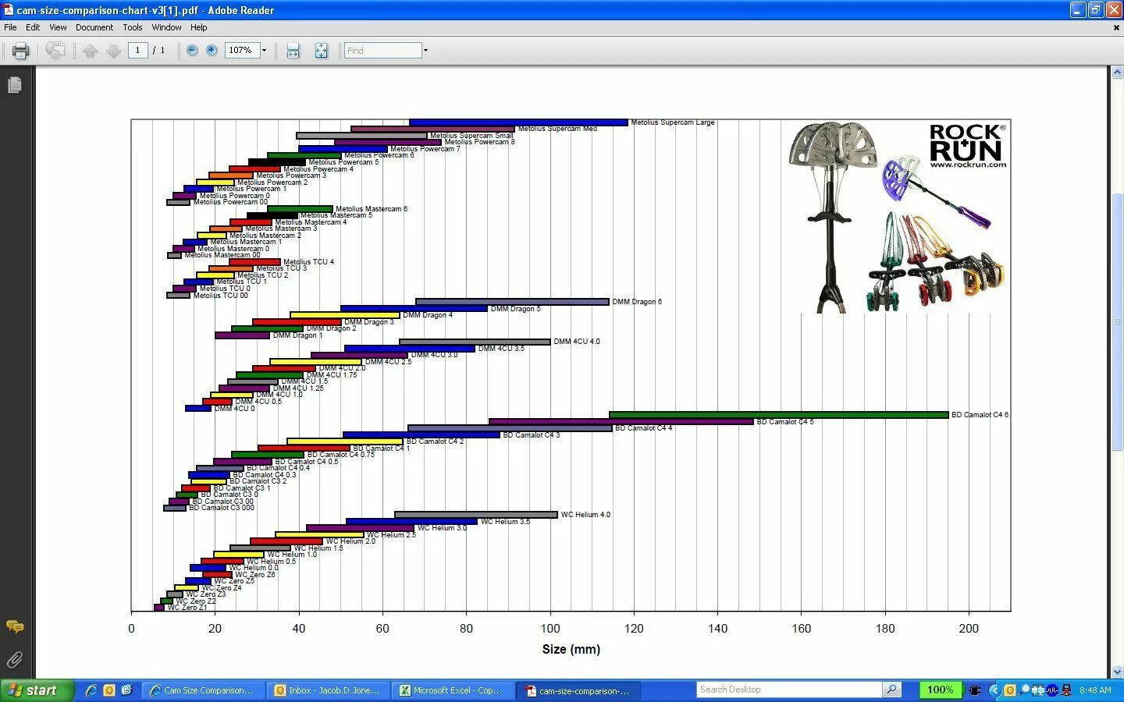
Task: Click the Metolius Mastercam 6 label
Action: point(372,209)
